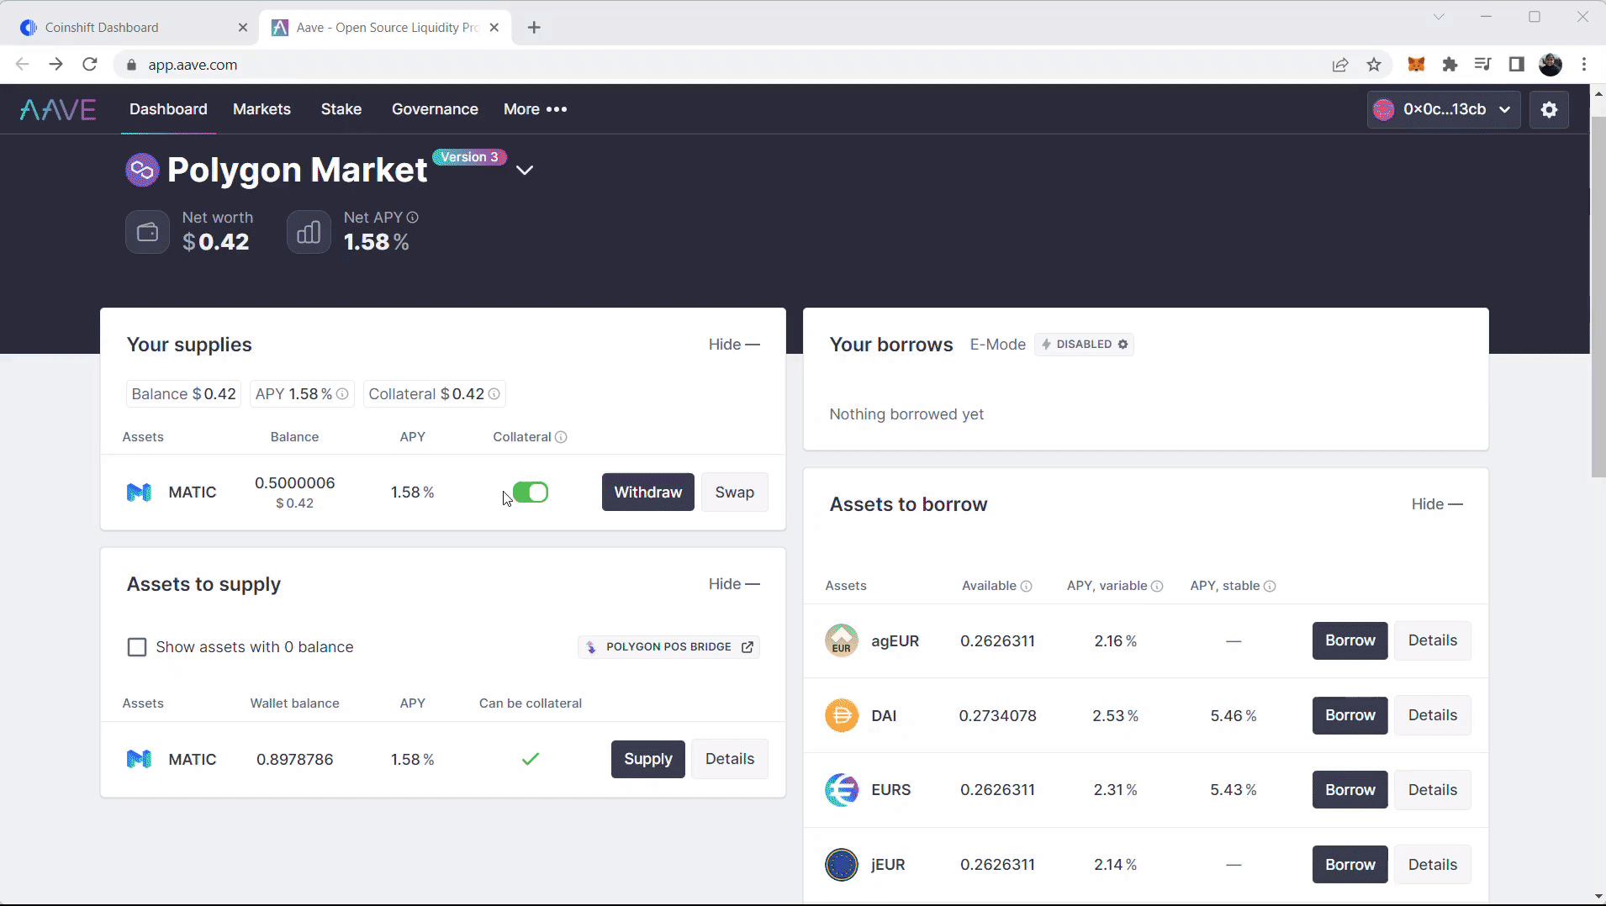Click info icon beside Collateral $0.42 badge
Image resolution: width=1606 pixels, height=906 pixels.
click(494, 394)
